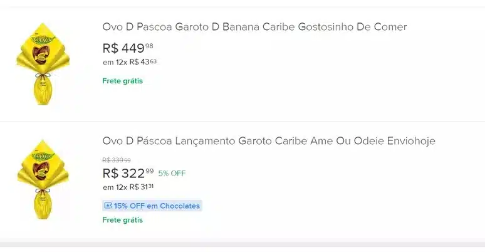485x252 pixels.
Task: Click 'Frete grátis' under the chocolates coupon
Action: click(123, 220)
